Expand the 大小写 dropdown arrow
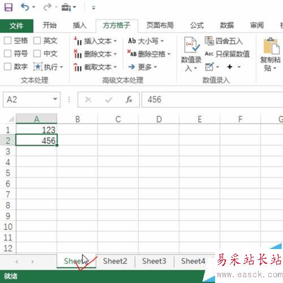The image size is (283, 283). click(x=162, y=41)
